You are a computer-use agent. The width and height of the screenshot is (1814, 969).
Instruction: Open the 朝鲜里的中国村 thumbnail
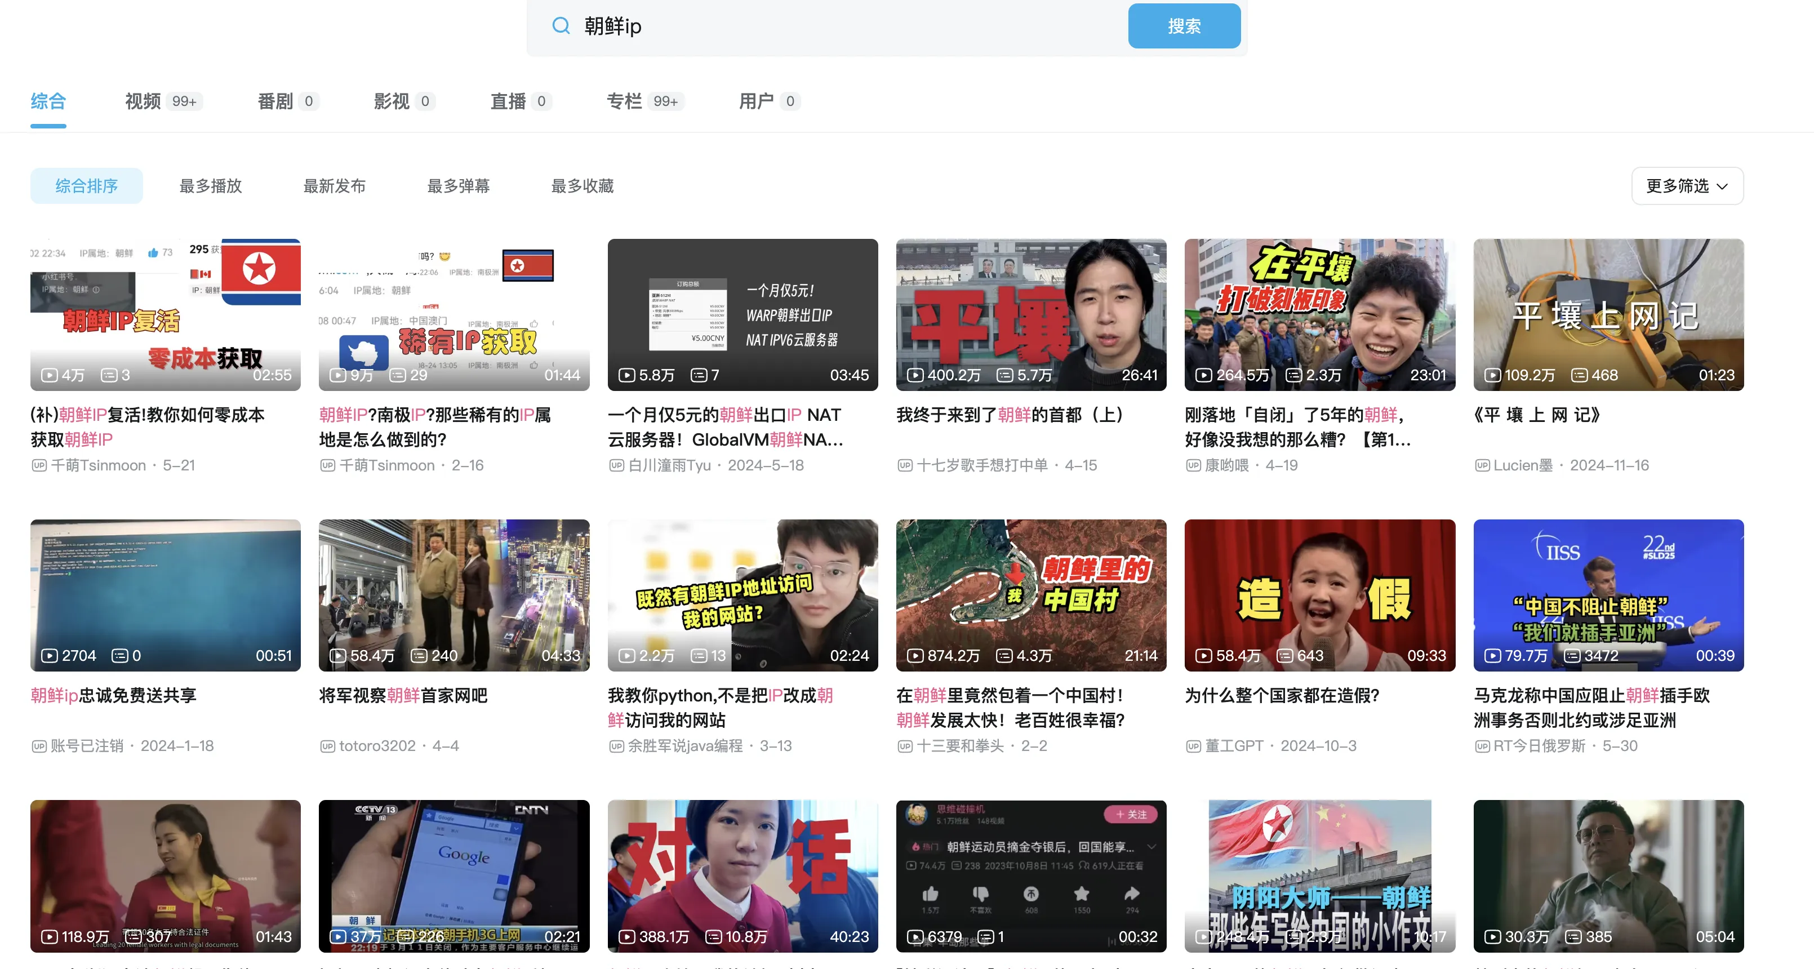click(1031, 595)
